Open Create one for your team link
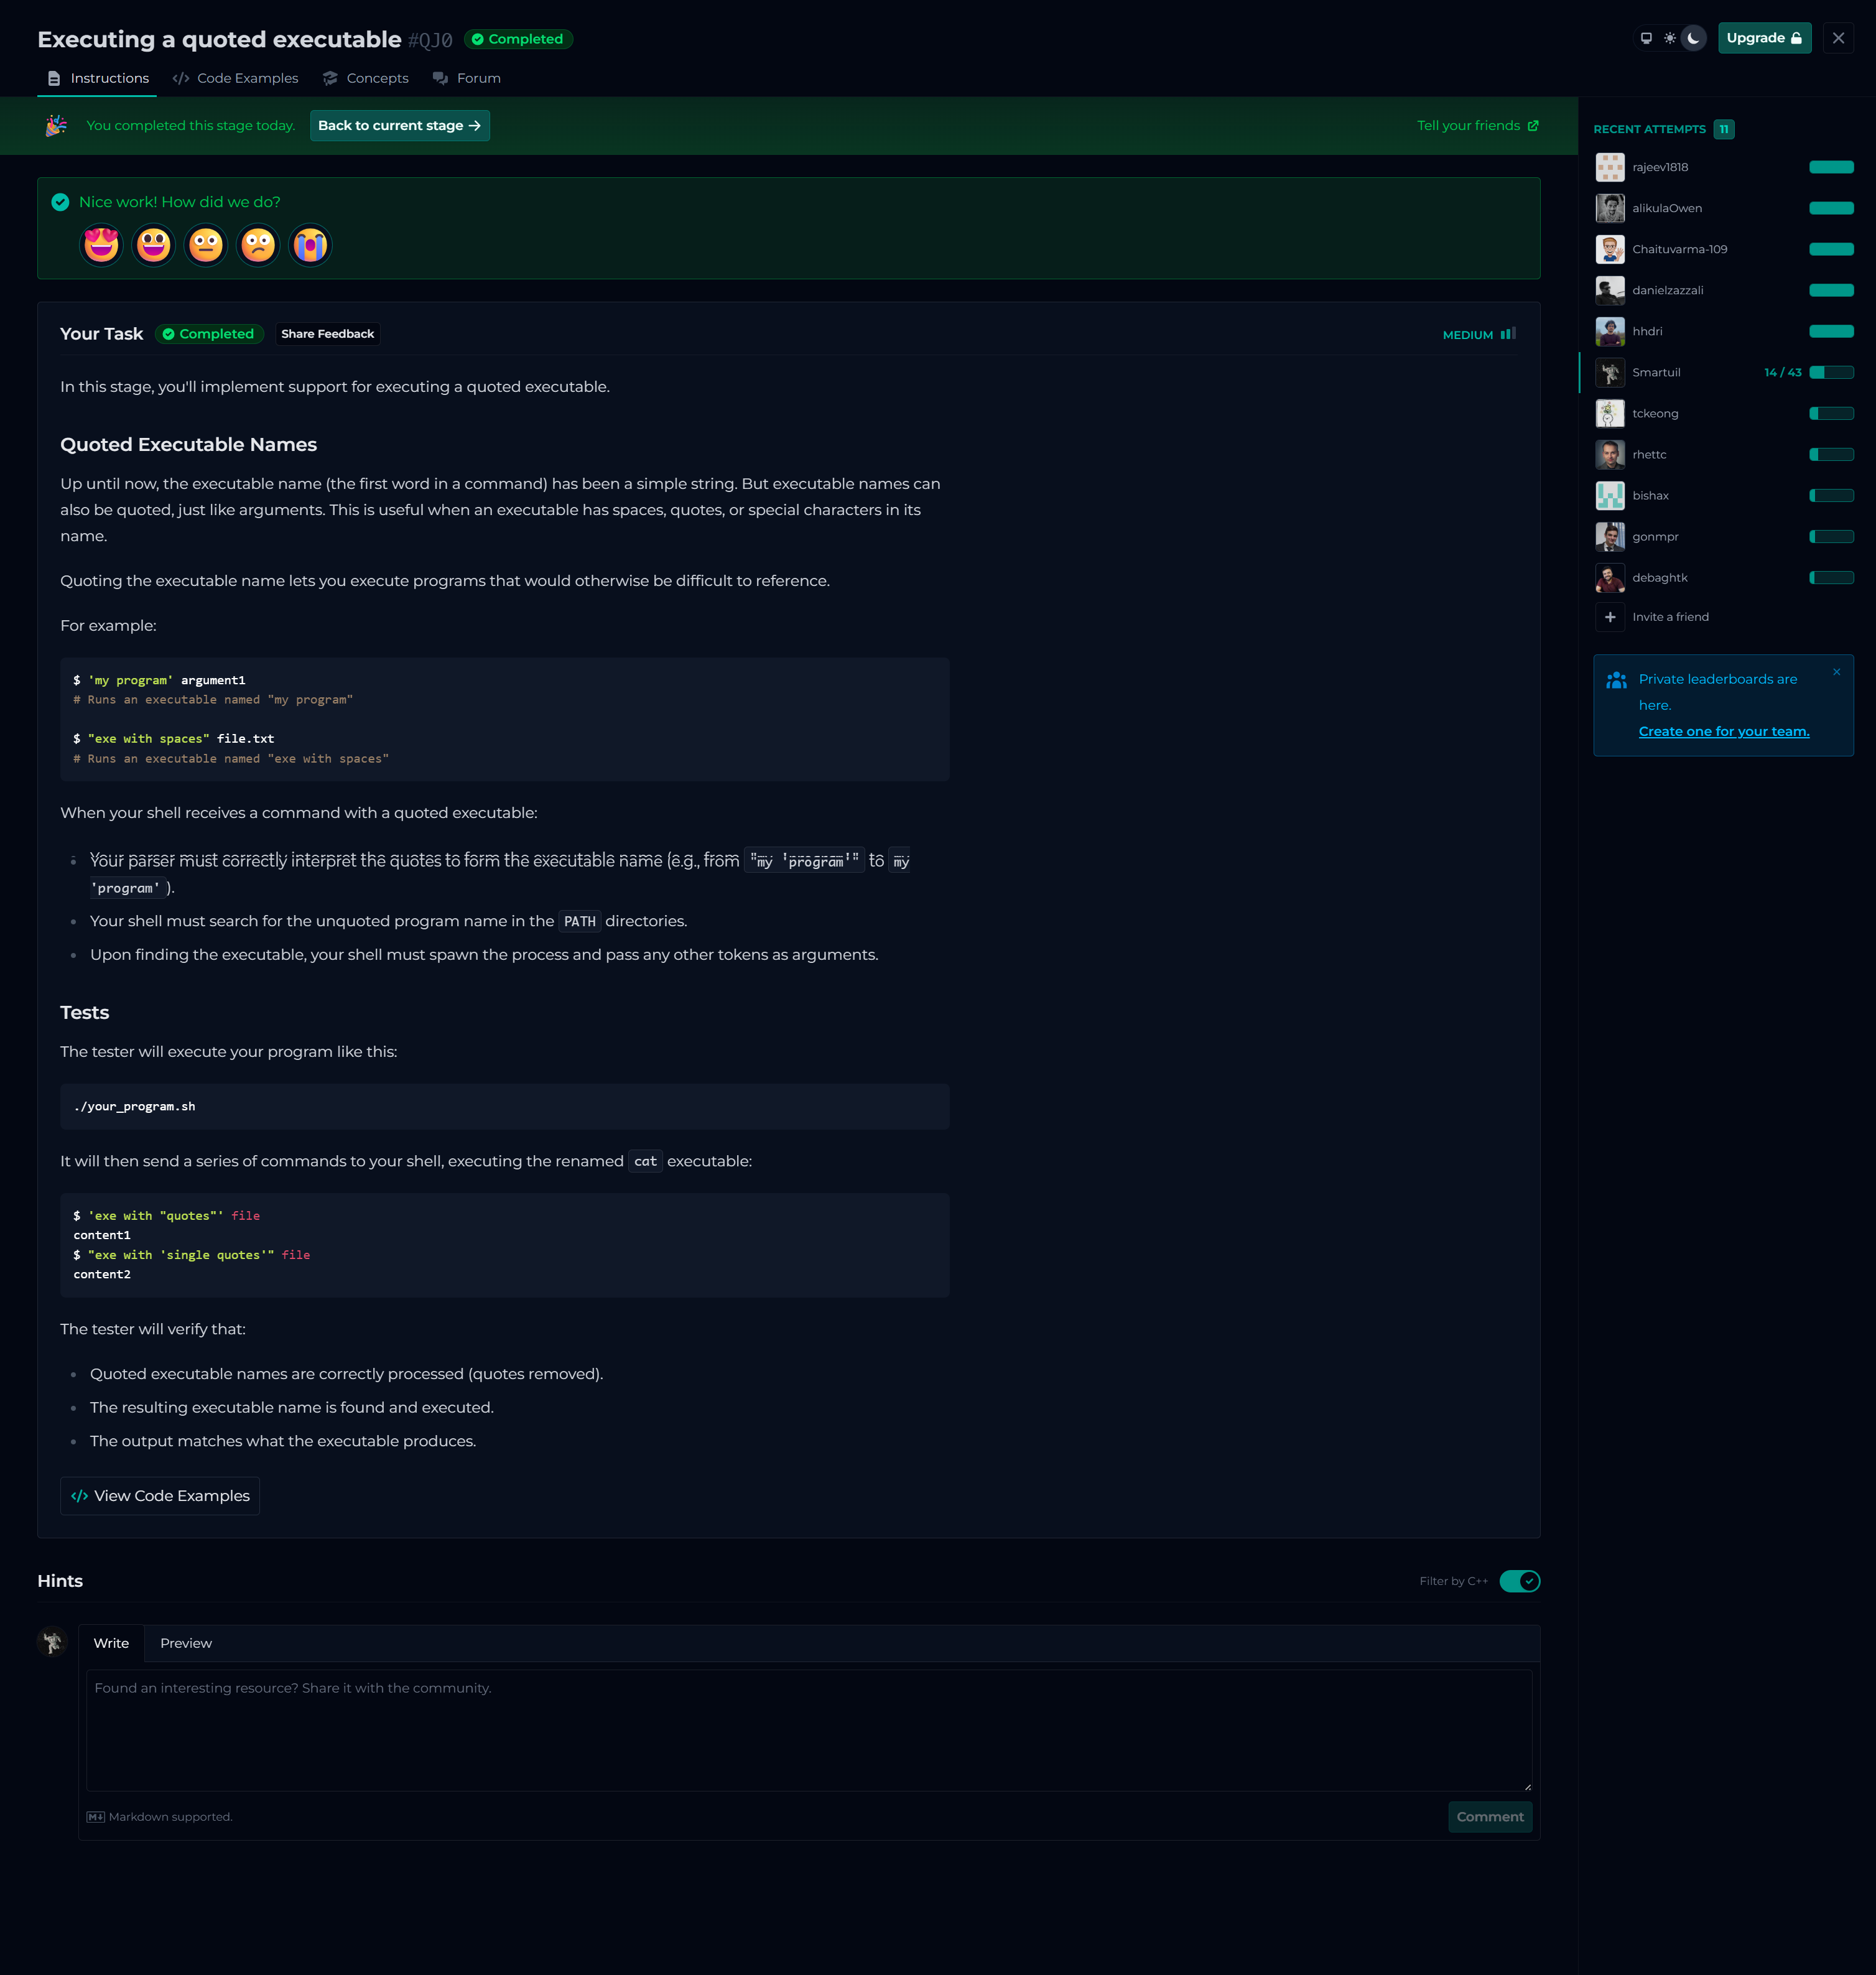Viewport: 1876px width, 1975px height. tap(1723, 731)
